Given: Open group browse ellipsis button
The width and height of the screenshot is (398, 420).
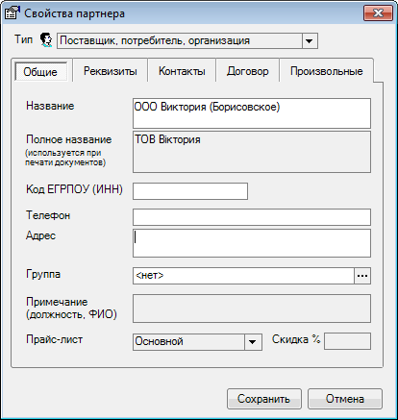Looking at the screenshot, I should point(362,276).
